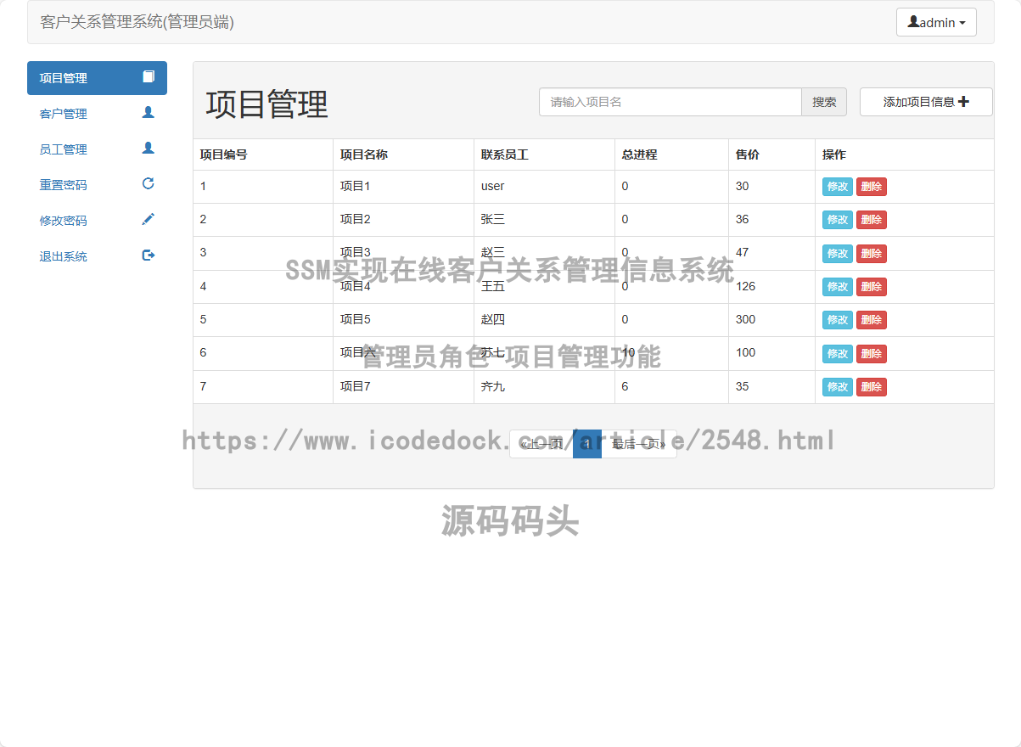The height and width of the screenshot is (747, 1021).
Task: Click 删除 for 项目1
Action: point(872,187)
